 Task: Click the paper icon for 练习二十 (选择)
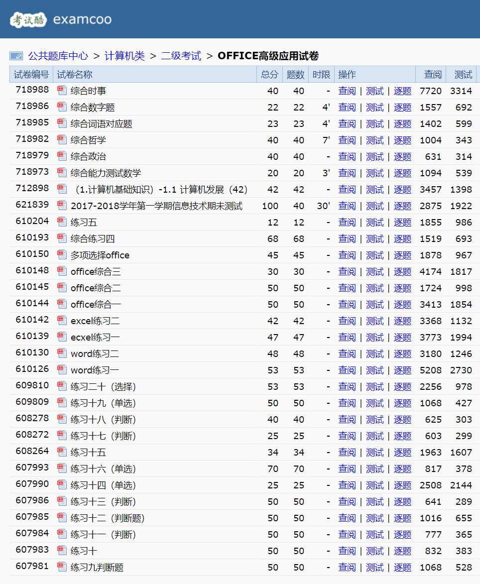tap(62, 386)
